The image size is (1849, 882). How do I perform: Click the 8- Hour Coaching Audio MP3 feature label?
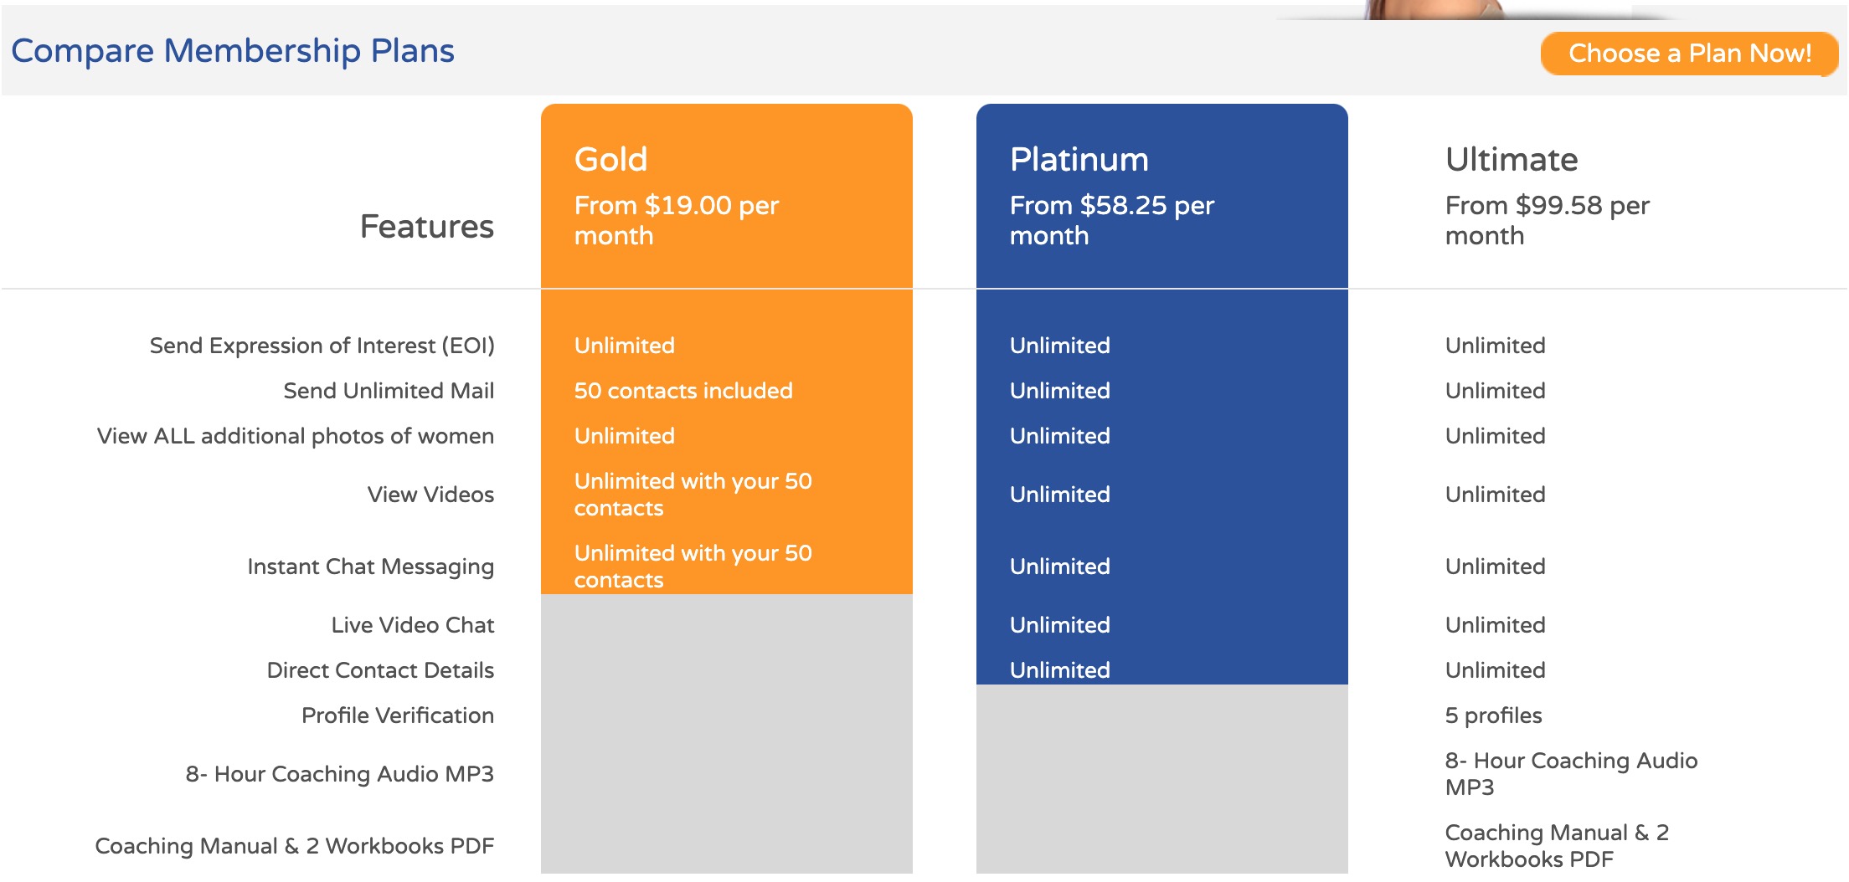[x=339, y=774]
